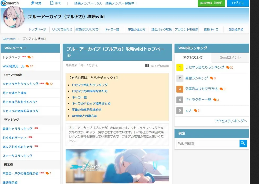Switch to the Goodコメント tab
The image size is (259, 184).
pos(230,58)
